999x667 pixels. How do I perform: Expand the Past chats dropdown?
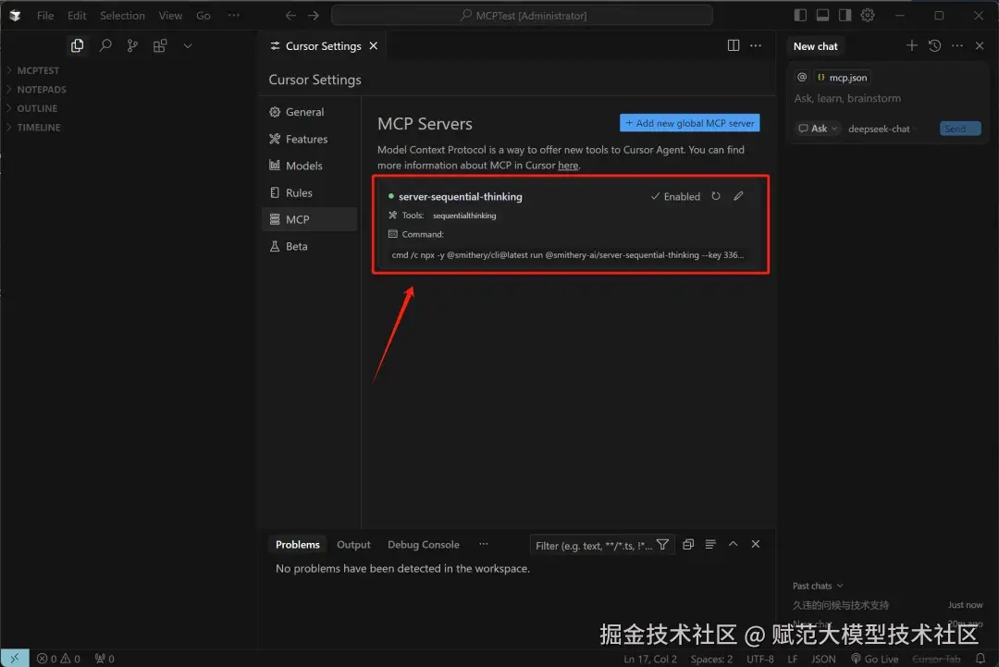pos(818,586)
